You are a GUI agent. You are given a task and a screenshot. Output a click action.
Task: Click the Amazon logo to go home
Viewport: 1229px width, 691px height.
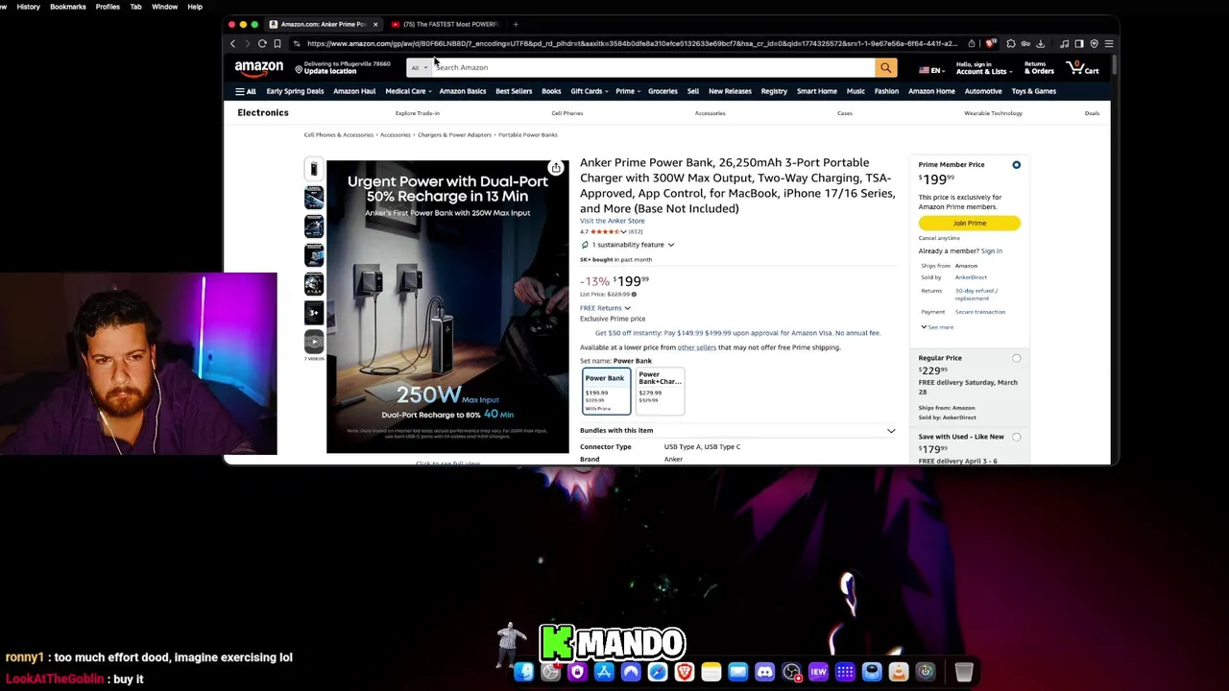coord(258,67)
